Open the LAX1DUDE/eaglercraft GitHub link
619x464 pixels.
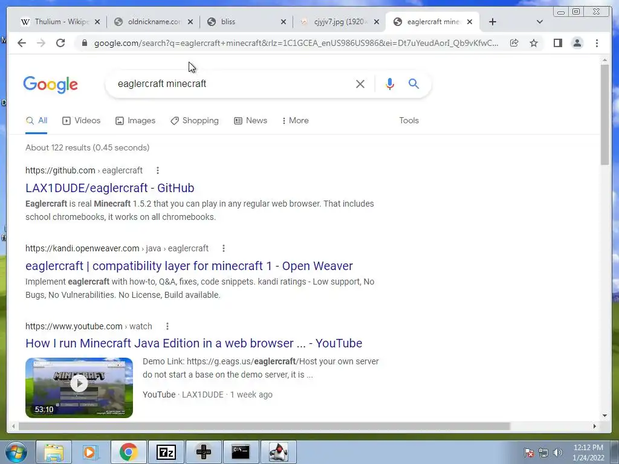point(110,188)
